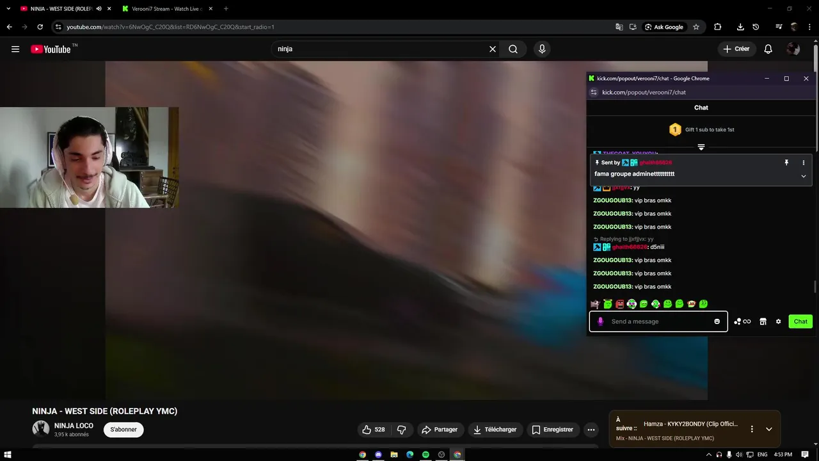Translate this page icon
Image resolution: width=819 pixels, height=461 pixels.
(x=619, y=27)
